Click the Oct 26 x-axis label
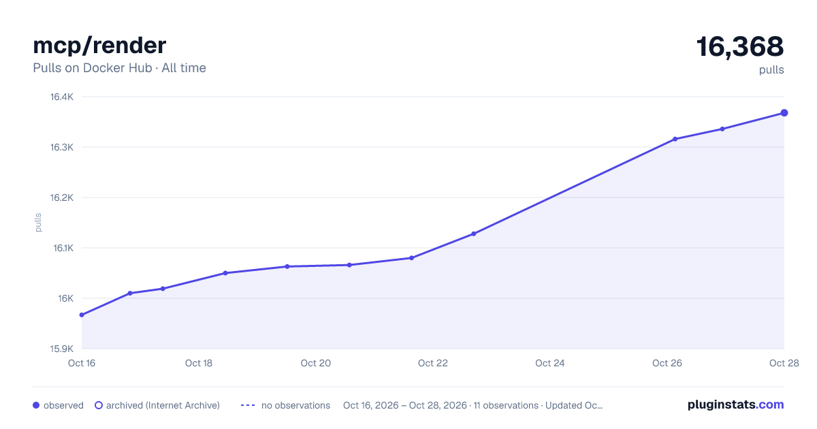The image size is (817, 429). [x=667, y=363]
